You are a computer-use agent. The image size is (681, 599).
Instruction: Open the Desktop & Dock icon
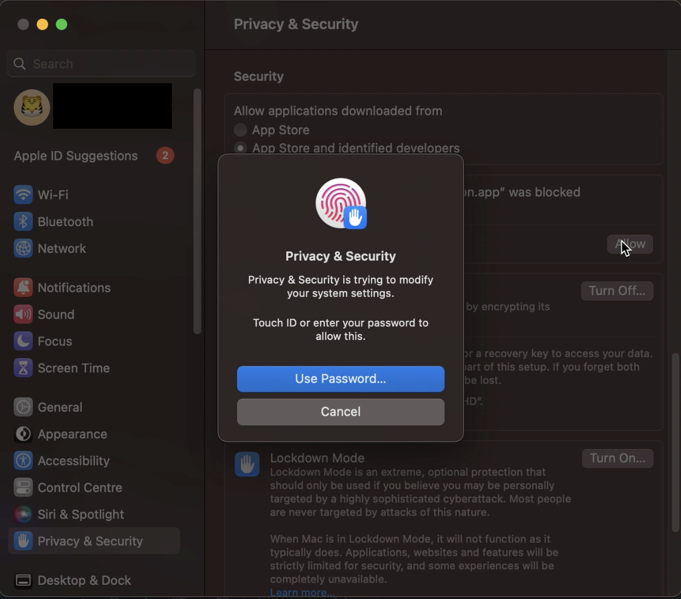click(x=23, y=580)
